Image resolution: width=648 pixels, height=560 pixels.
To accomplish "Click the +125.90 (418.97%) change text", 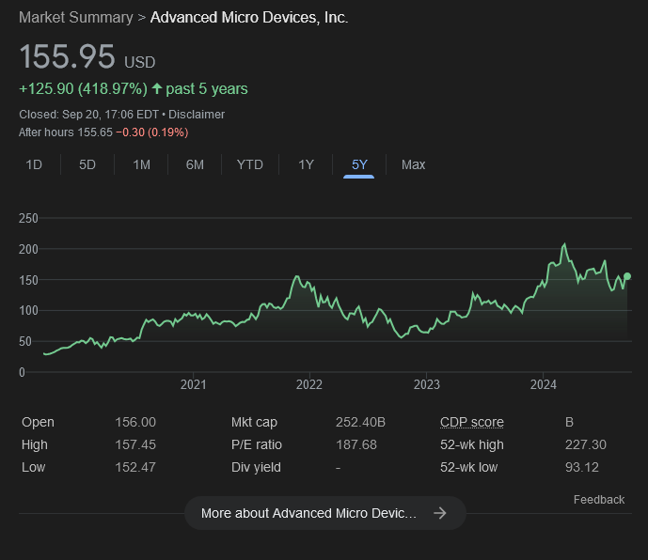I will 83,88.
